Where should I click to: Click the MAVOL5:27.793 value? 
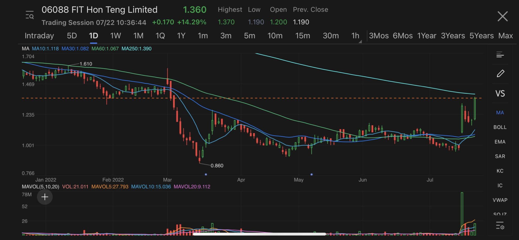pyautogui.click(x=110, y=187)
